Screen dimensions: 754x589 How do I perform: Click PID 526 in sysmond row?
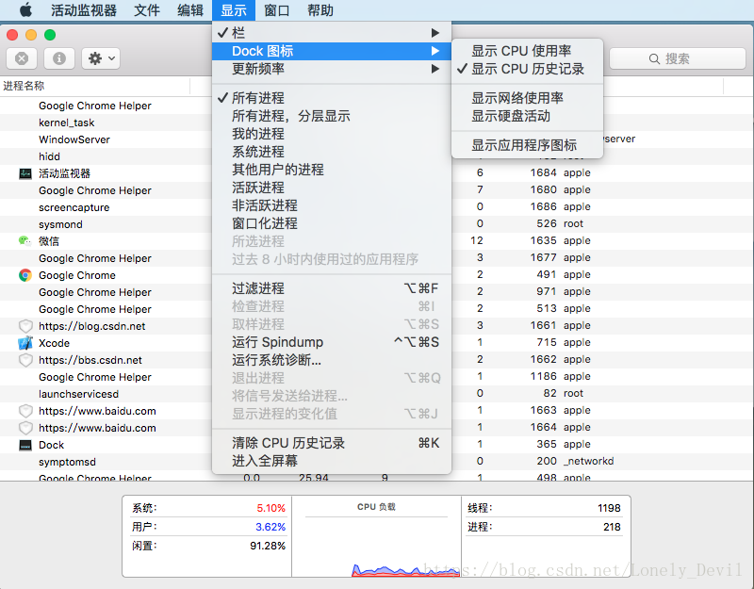(547, 223)
